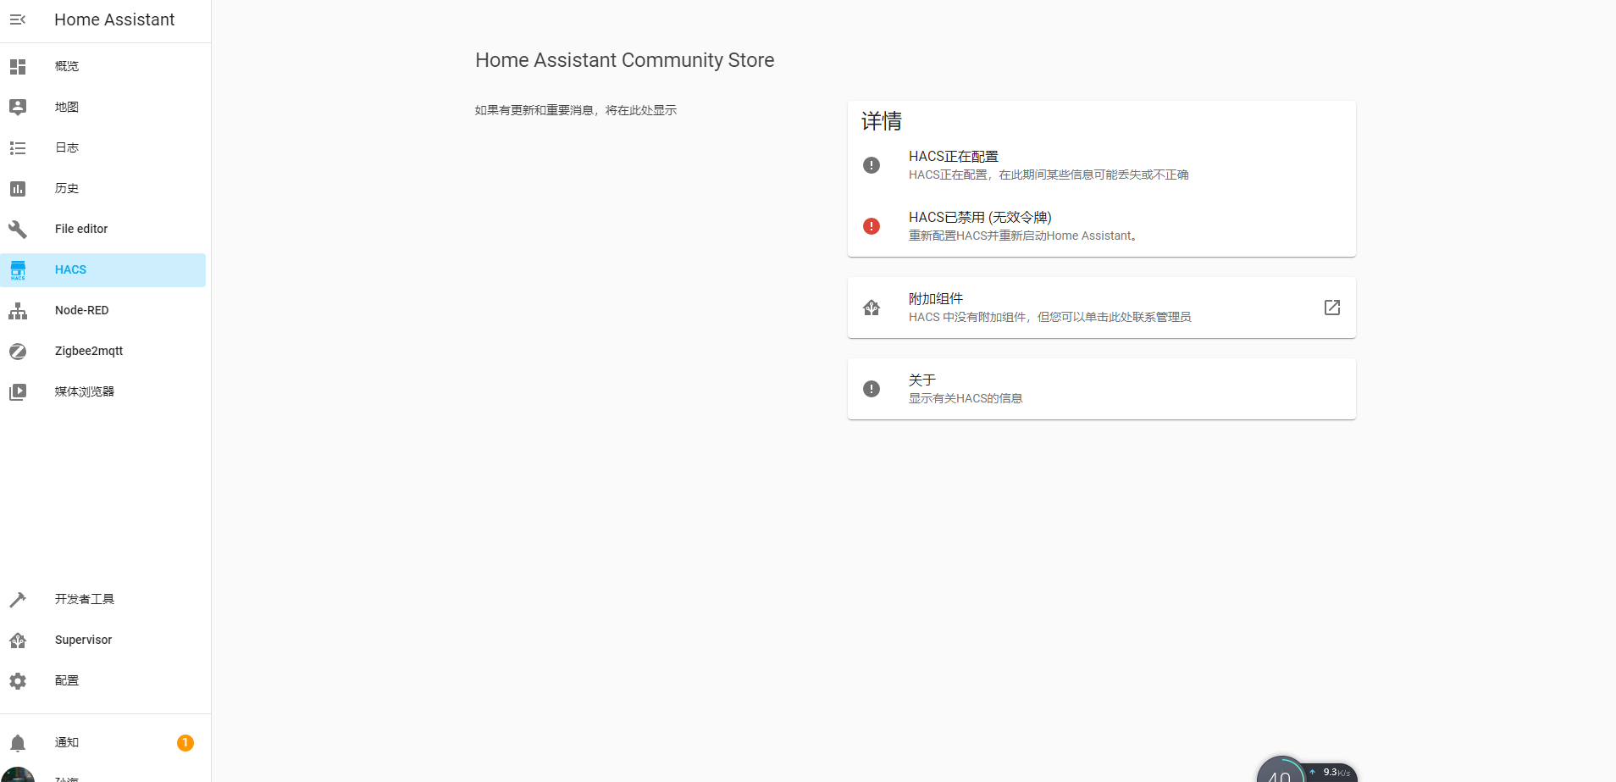The image size is (1616, 782).
Task: Click the Home Assistant title in sidebar header
Action: [x=114, y=19]
